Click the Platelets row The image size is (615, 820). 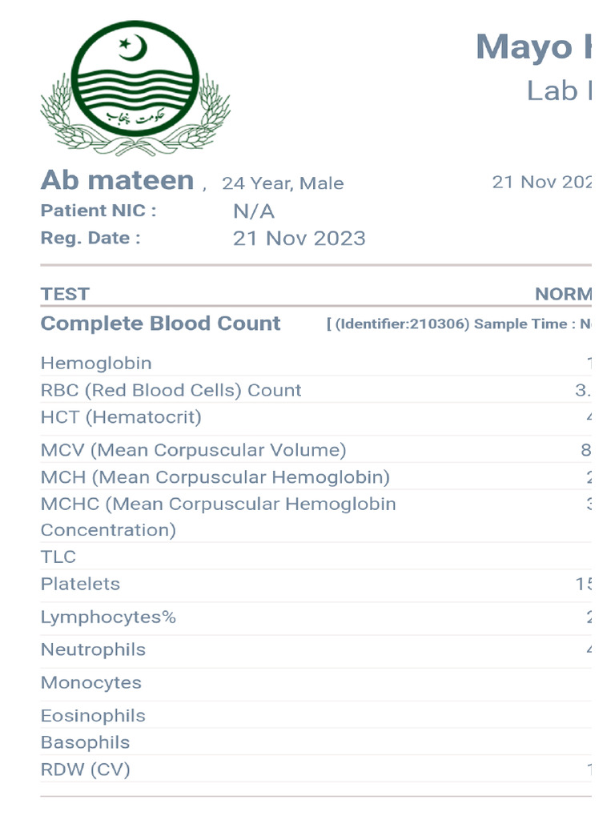[x=80, y=585]
